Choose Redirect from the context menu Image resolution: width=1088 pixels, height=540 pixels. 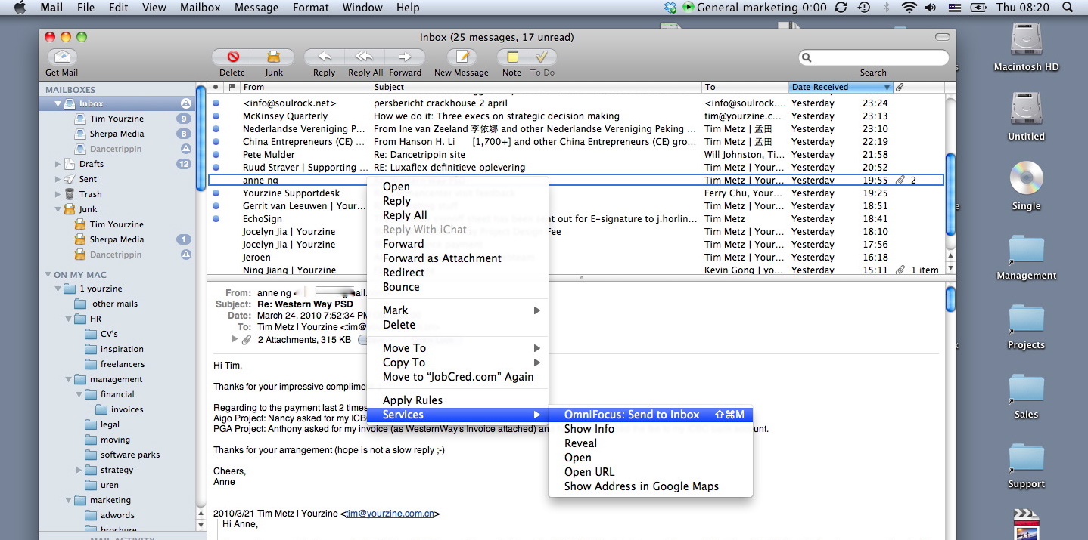tap(457, 273)
